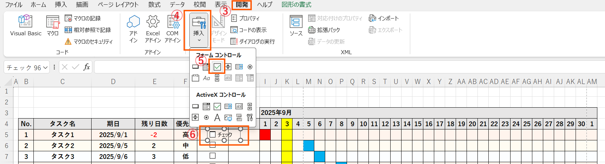Tick the checkbox in the タスク3 row
Image resolution: width=605 pixels, height=164 pixels.
[213, 156]
